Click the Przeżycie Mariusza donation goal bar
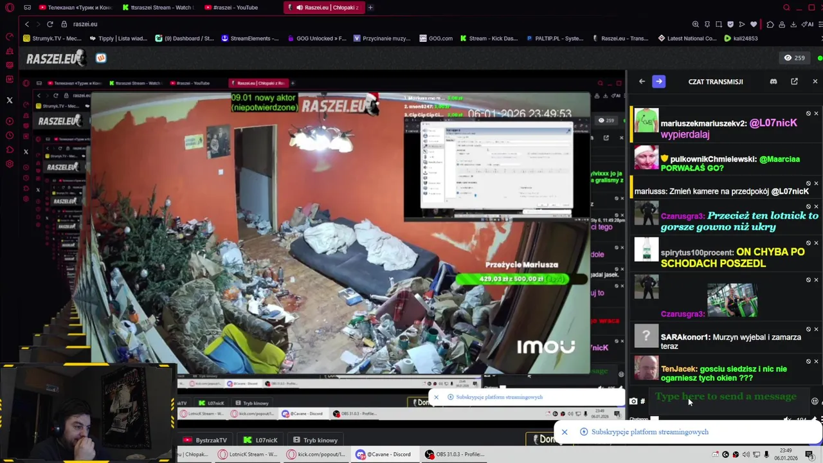This screenshot has width=823, height=463. 521,279
